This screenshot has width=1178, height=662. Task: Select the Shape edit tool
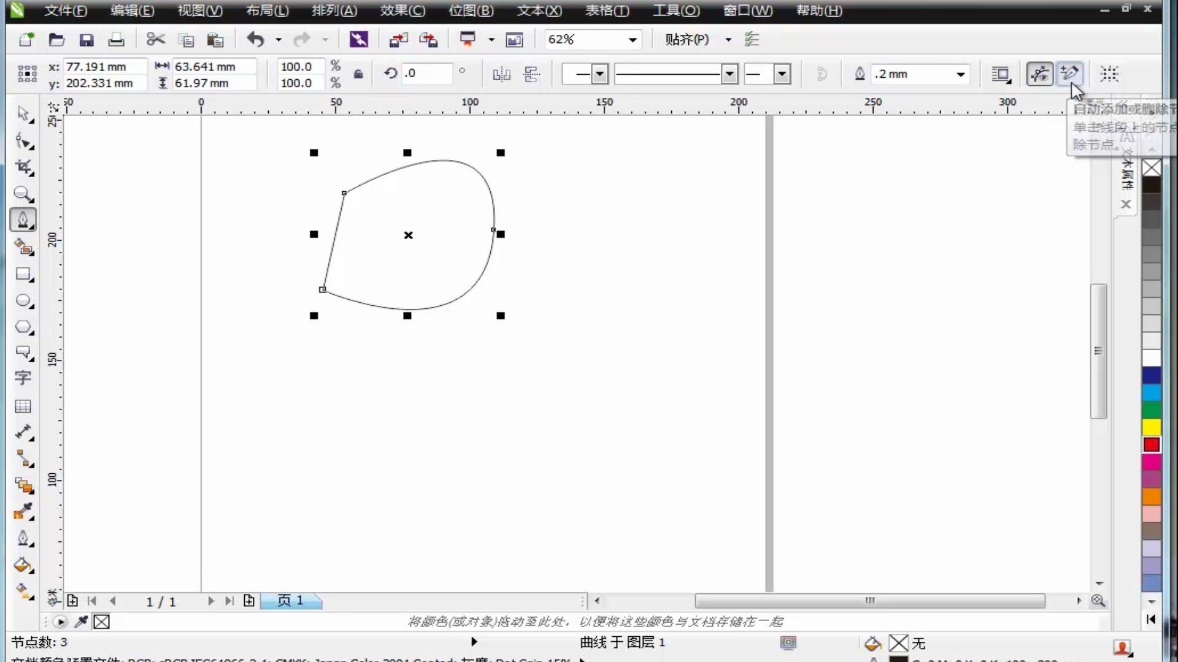[23, 142]
